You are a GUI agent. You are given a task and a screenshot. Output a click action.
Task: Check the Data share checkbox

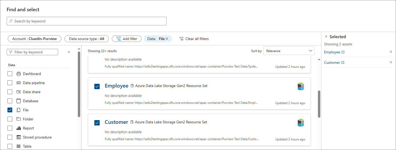10,92
